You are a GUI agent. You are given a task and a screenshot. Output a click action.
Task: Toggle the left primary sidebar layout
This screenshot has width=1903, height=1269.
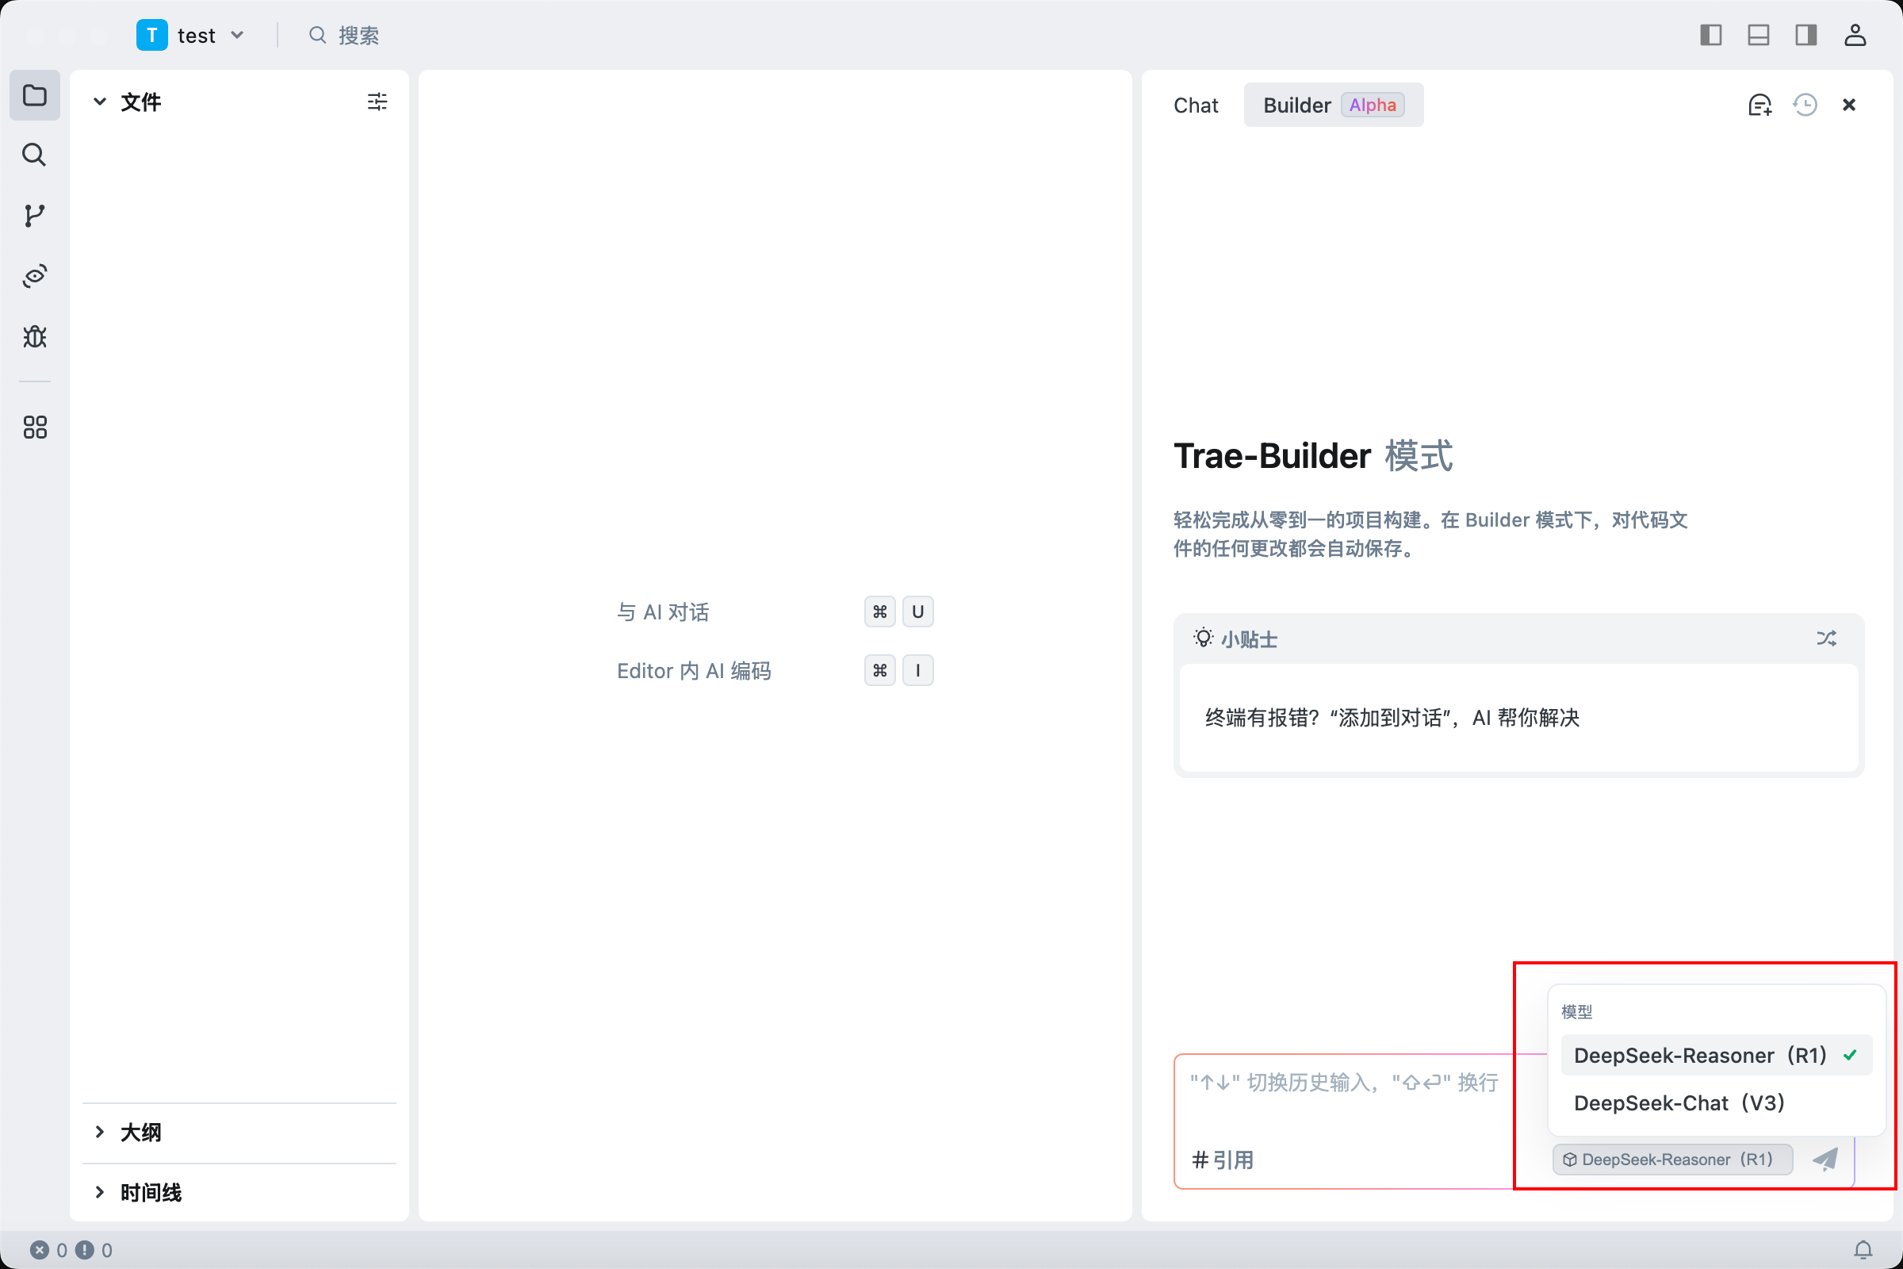pos(1710,35)
